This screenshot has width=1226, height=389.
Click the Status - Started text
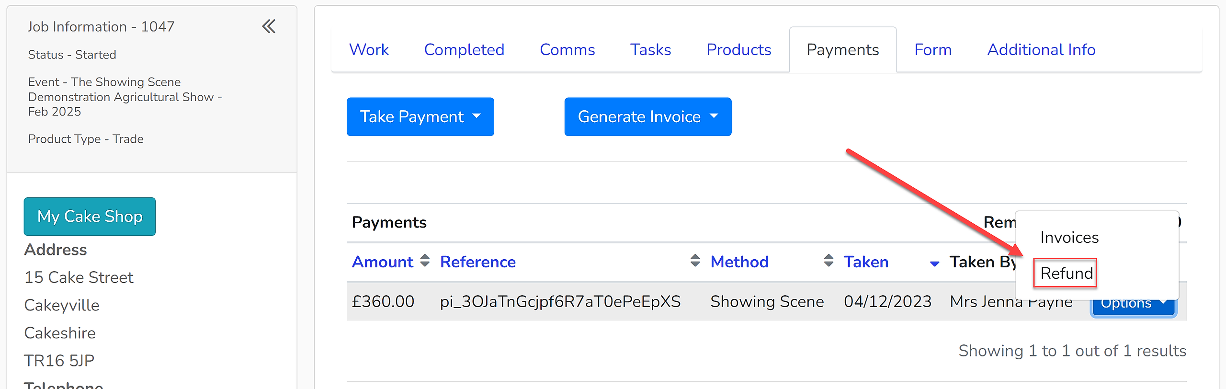pos(72,55)
